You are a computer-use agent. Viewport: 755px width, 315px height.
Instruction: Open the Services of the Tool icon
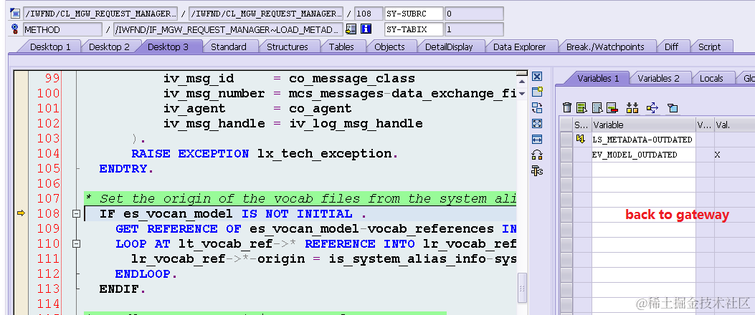537,170
